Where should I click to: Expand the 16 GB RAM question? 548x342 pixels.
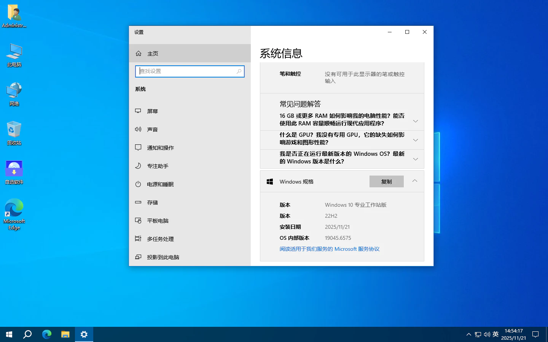(415, 121)
